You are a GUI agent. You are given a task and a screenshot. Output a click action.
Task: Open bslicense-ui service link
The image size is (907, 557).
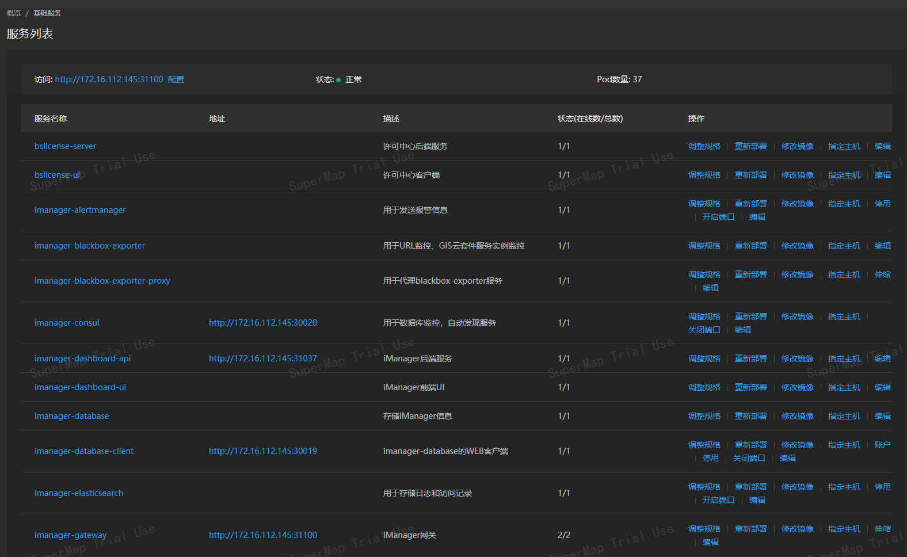click(x=57, y=175)
